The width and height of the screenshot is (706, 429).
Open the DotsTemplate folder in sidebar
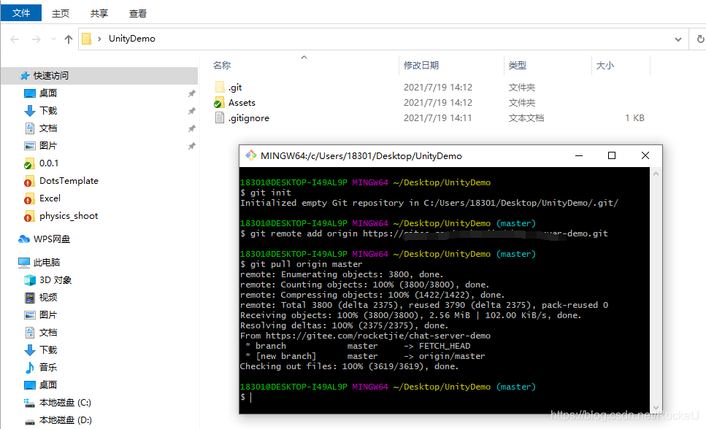click(x=69, y=181)
